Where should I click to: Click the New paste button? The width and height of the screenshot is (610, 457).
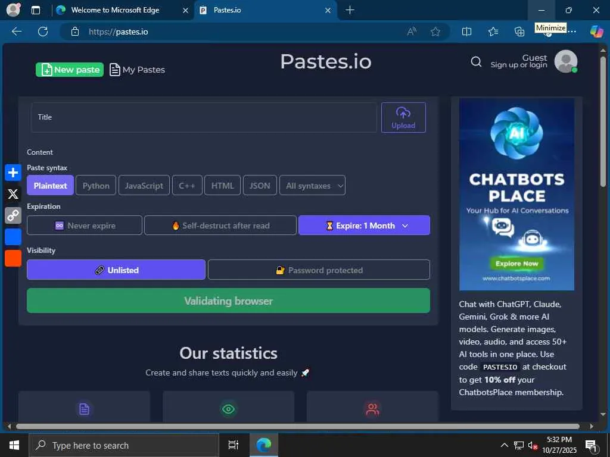coord(70,70)
